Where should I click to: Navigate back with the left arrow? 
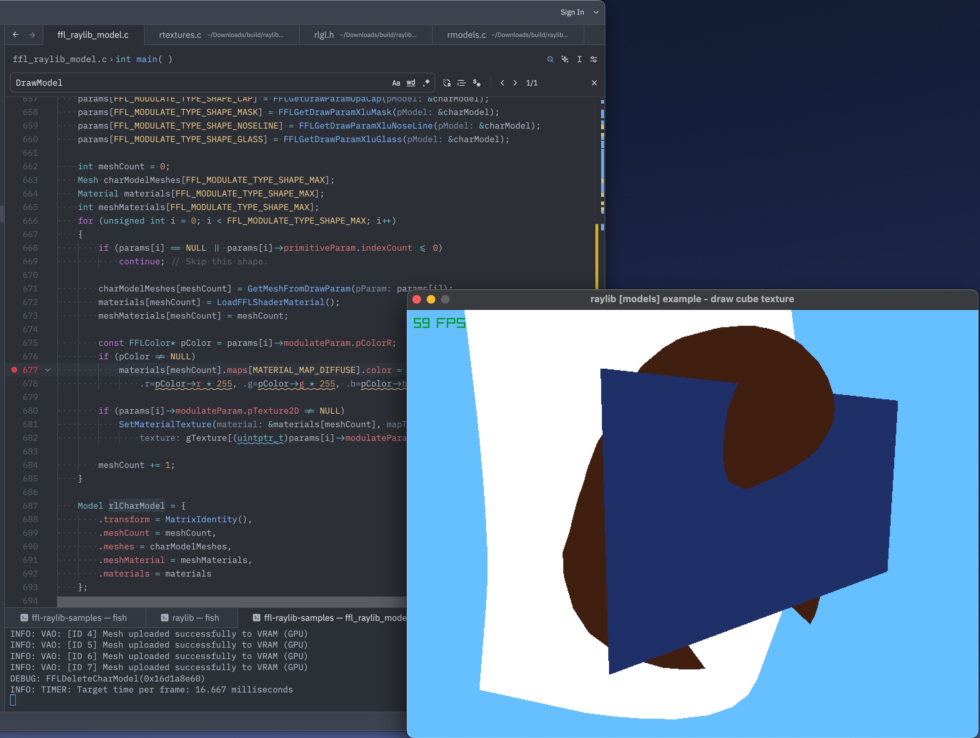[16, 35]
